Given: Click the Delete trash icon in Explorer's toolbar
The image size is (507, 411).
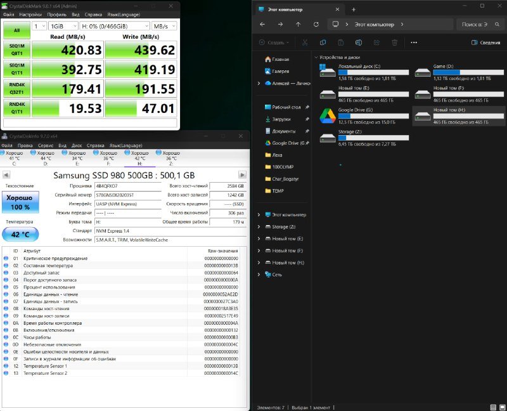Looking at the screenshot, I should (x=395, y=41).
